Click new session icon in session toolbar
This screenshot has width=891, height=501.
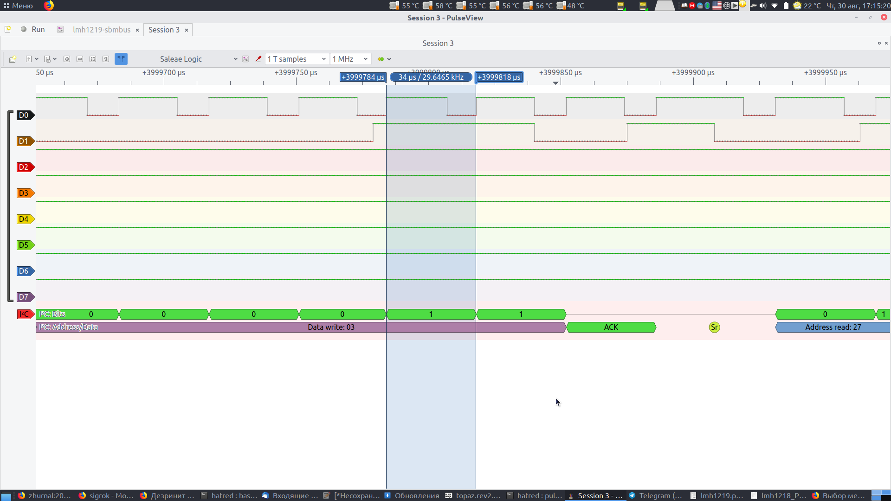click(x=13, y=59)
